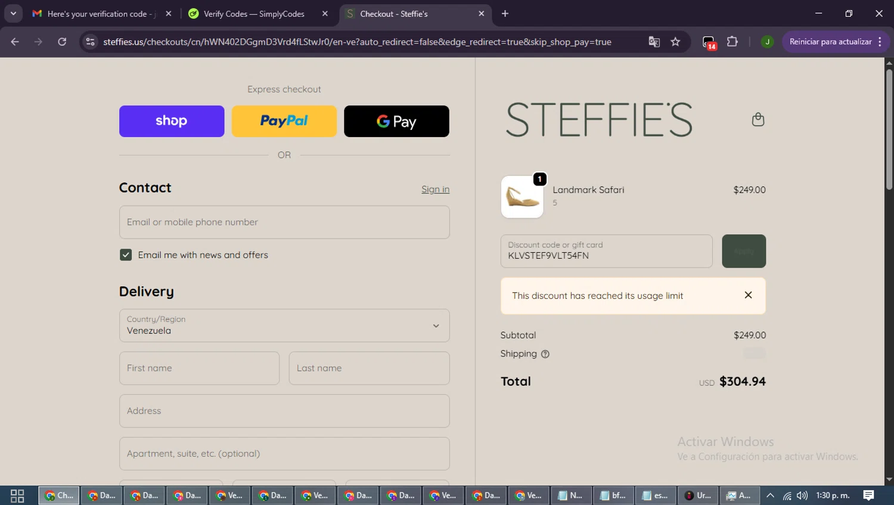The height and width of the screenshot is (505, 894).
Task: Uncheck Email me with news and offers
Action: point(126,255)
